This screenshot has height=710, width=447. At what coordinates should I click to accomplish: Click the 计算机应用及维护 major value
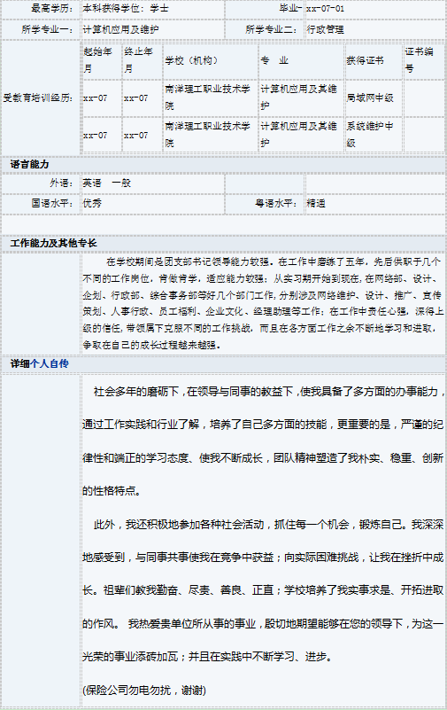(120, 29)
